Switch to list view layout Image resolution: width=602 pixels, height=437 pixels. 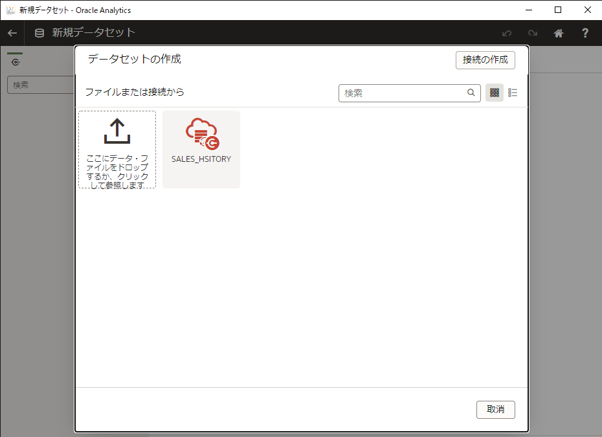pyautogui.click(x=513, y=93)
